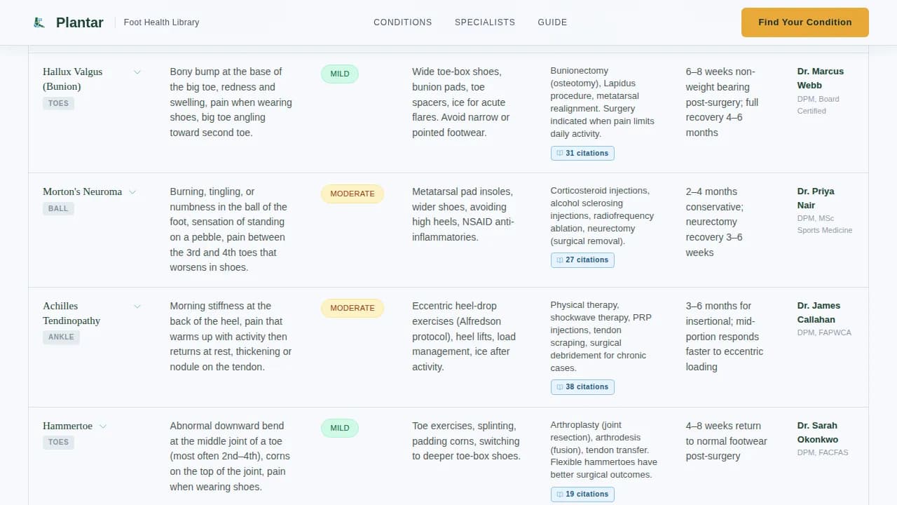This screenshot has height=505, width=897.
Task: Open the Conditions menu
Action: coord(403,22)
